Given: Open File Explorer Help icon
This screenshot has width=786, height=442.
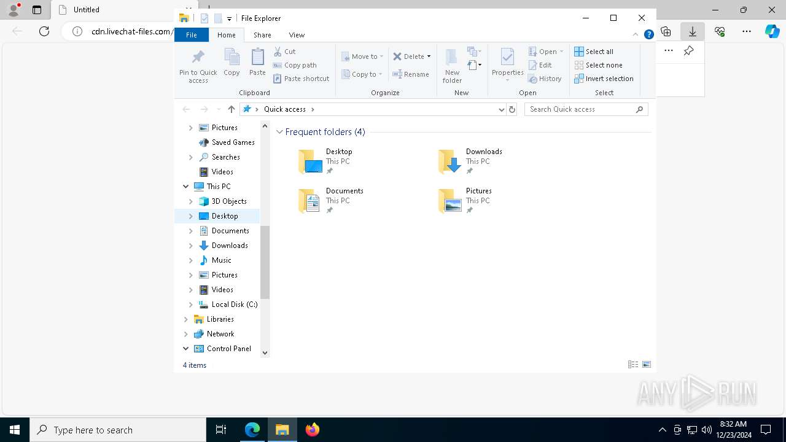Looking at the screenshot, I should pos(648,35).
